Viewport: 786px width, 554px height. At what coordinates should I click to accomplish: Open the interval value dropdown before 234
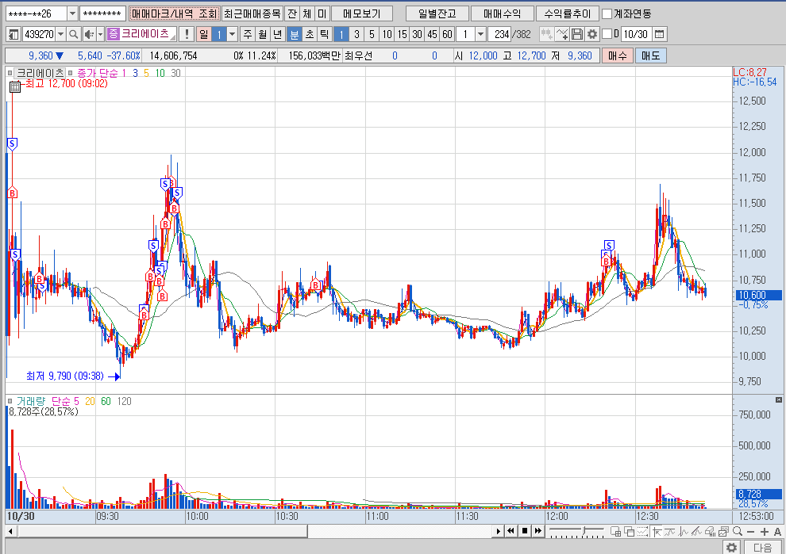click(x=480, y=34)
